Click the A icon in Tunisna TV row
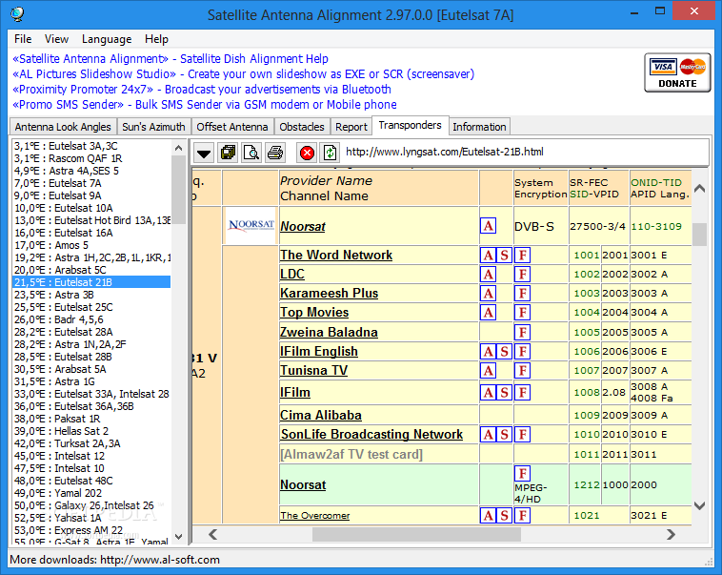 tap(488, 371)
